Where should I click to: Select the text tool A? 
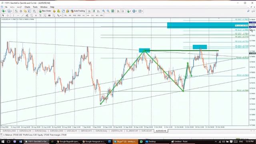[36, 15]
